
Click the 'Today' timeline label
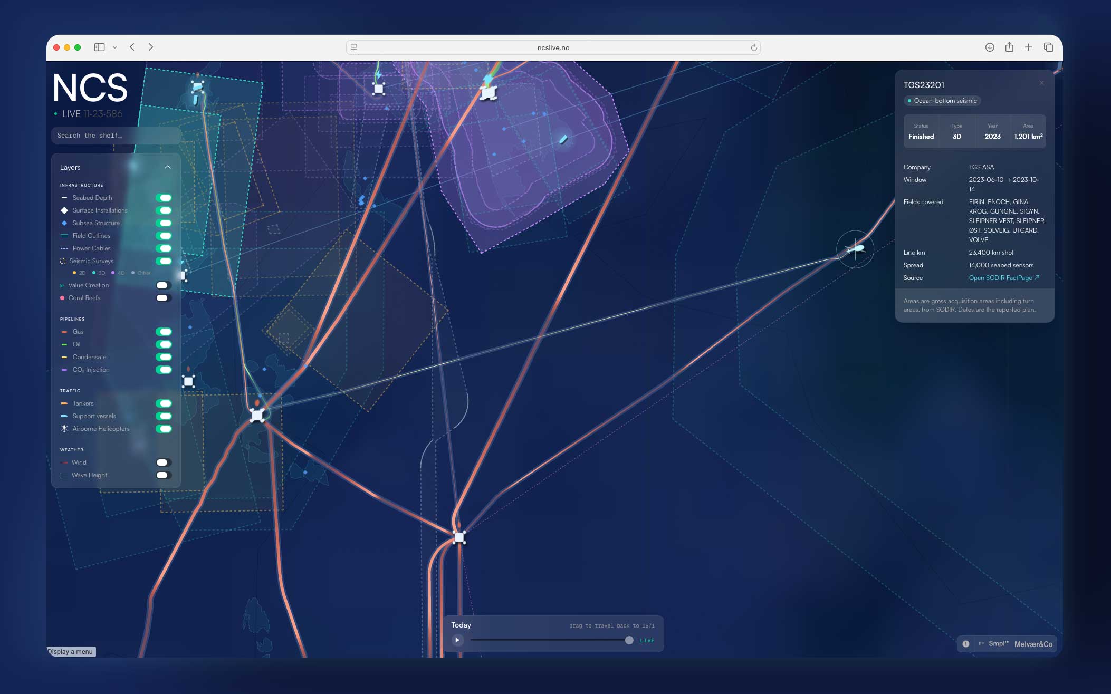click(461, 625)
